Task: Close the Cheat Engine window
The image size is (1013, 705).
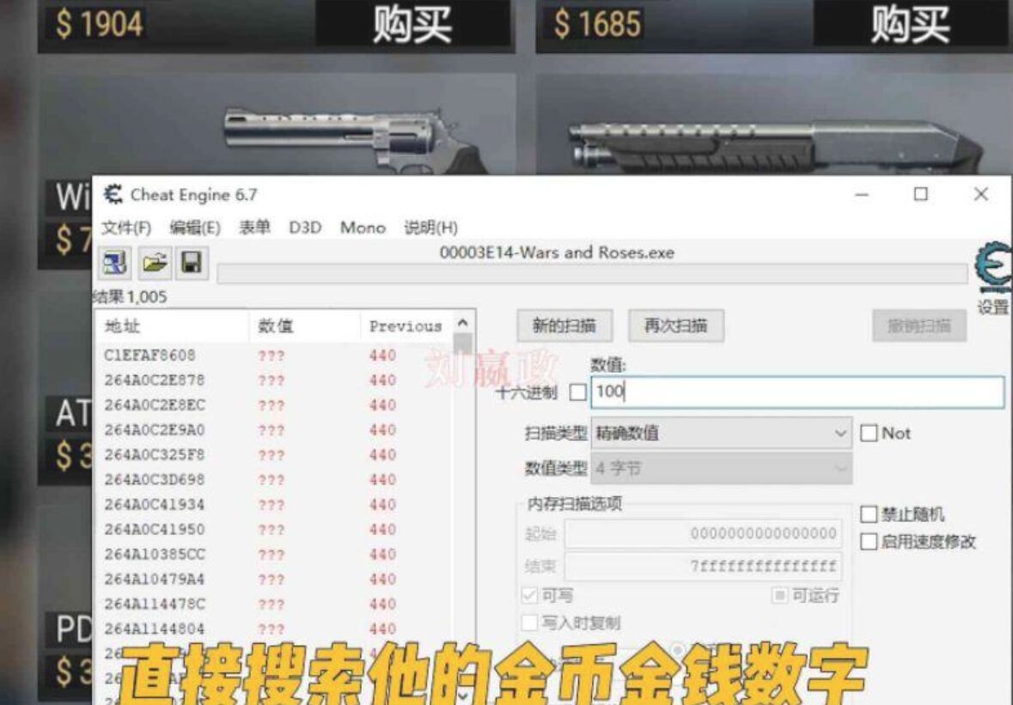Action: [x=980, y=194]
